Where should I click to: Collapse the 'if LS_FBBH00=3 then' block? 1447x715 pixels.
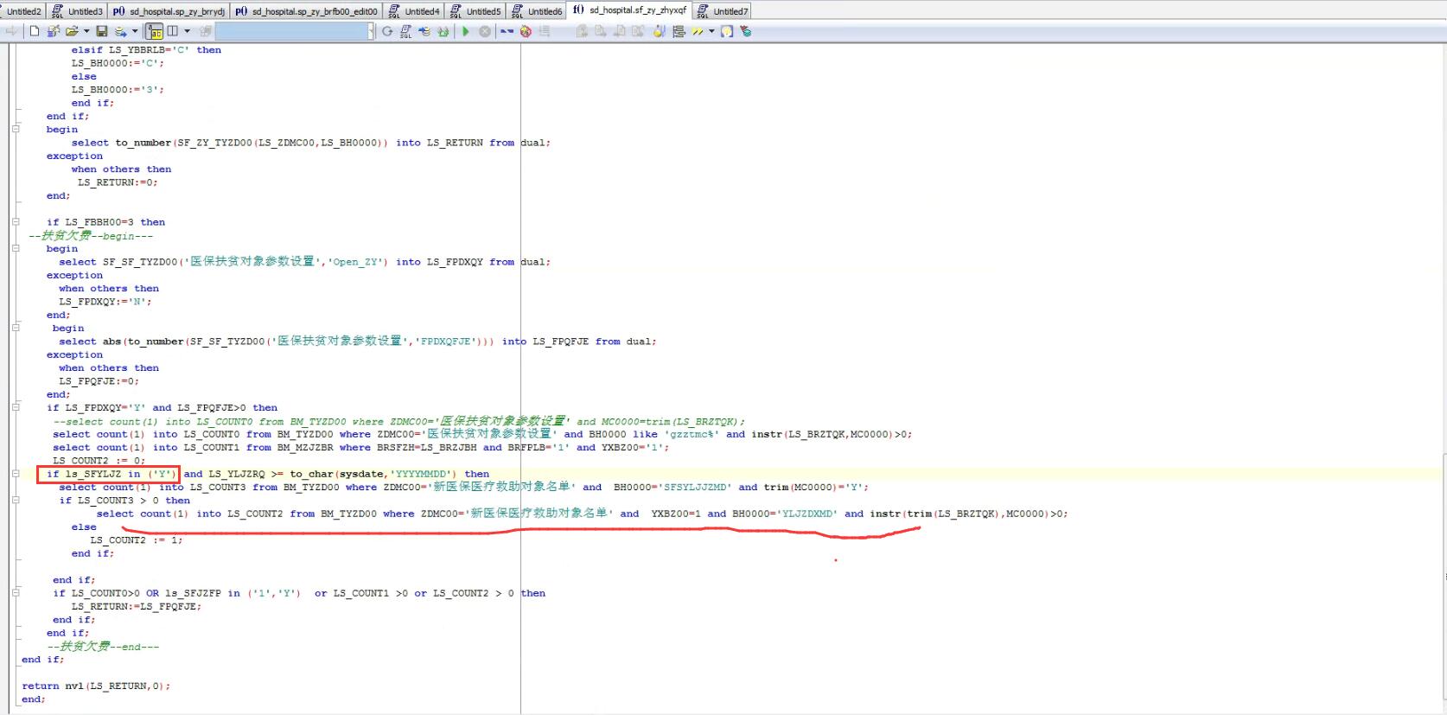tap(16, 222)
